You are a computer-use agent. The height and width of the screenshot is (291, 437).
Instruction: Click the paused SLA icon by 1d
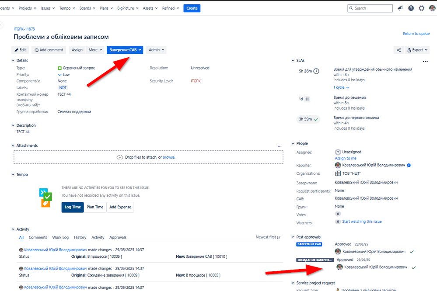[307, 99]
